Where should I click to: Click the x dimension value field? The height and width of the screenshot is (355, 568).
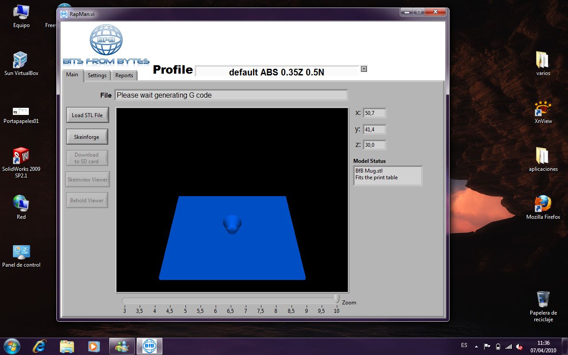(375, 113)
